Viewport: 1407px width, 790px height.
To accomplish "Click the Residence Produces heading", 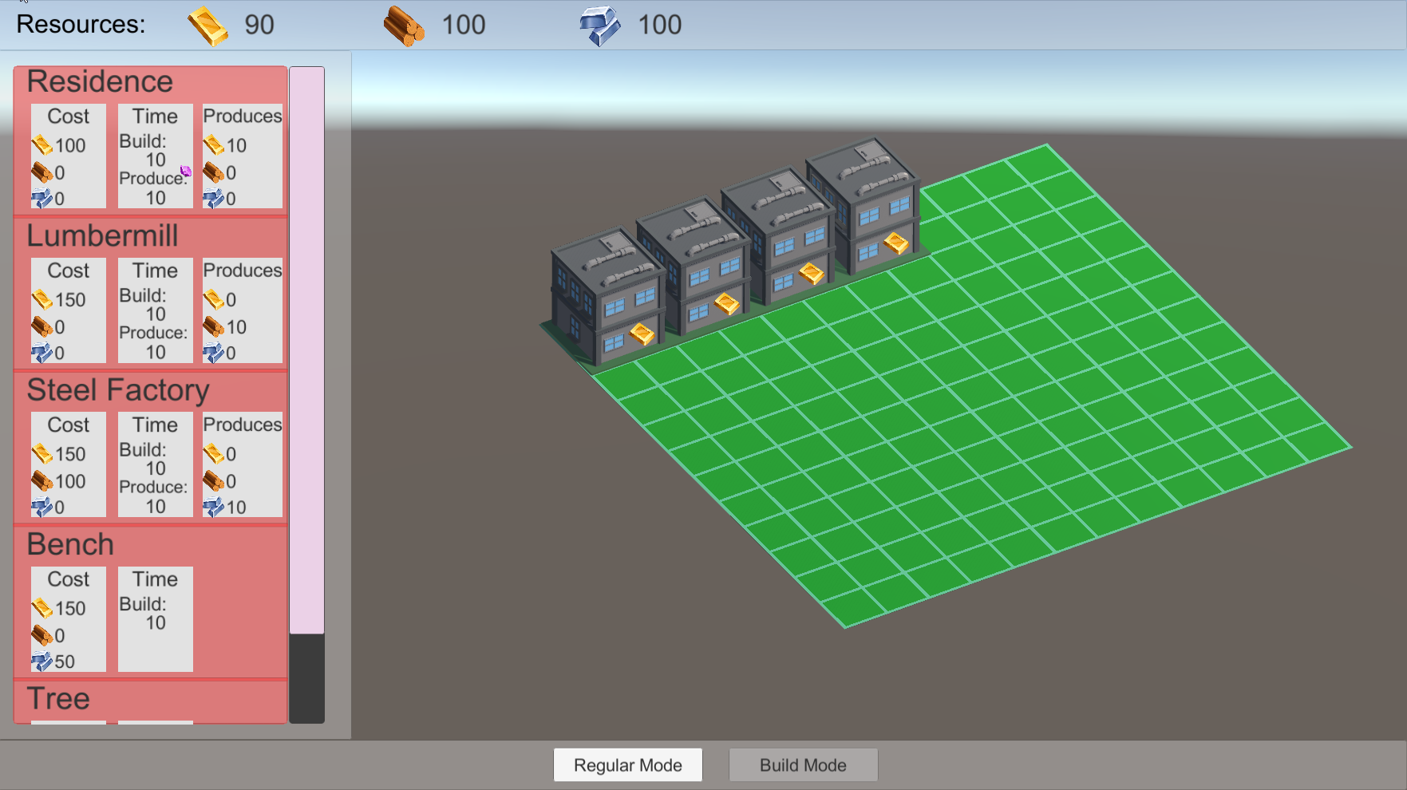I will [x=243, y=117].
